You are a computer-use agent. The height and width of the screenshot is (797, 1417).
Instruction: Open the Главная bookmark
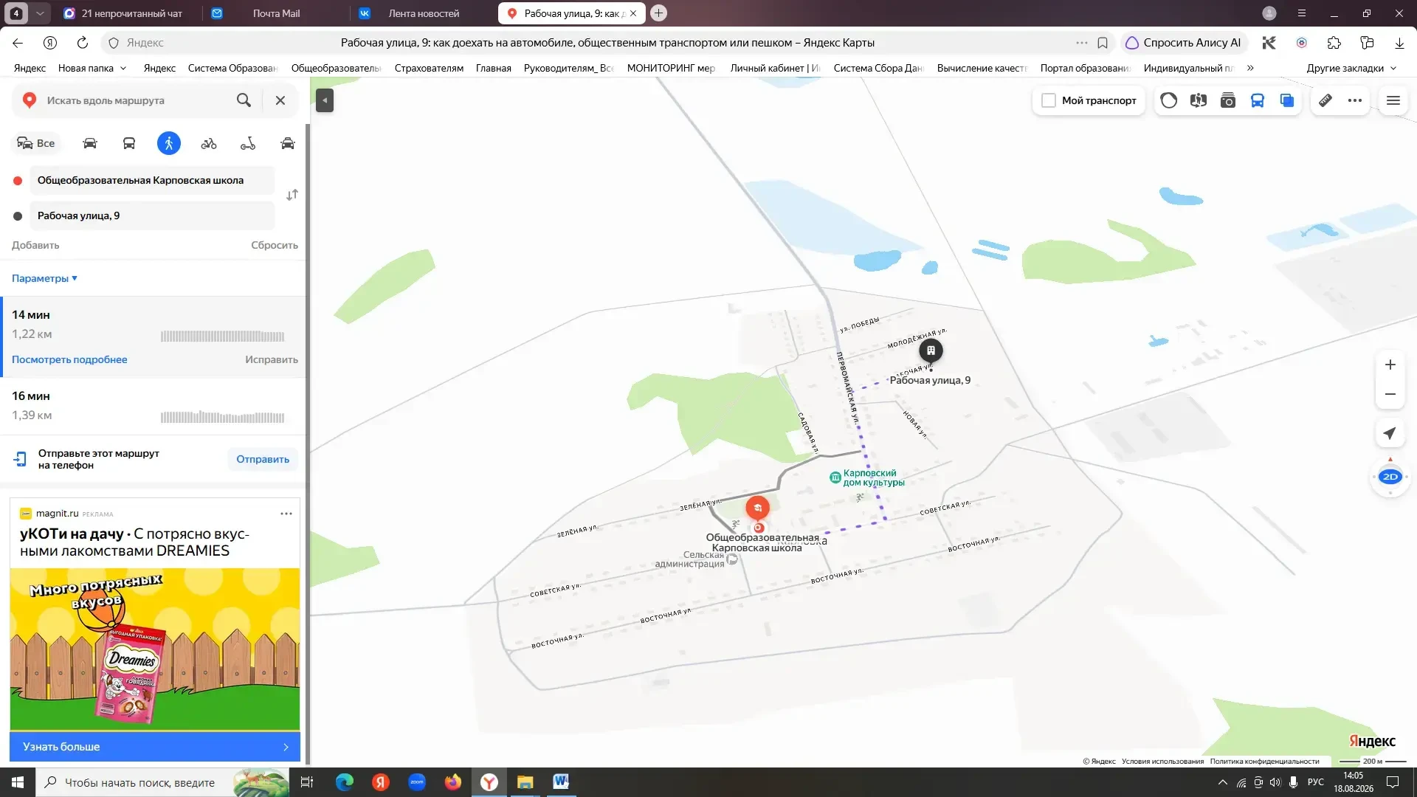(x=494, y=68)
